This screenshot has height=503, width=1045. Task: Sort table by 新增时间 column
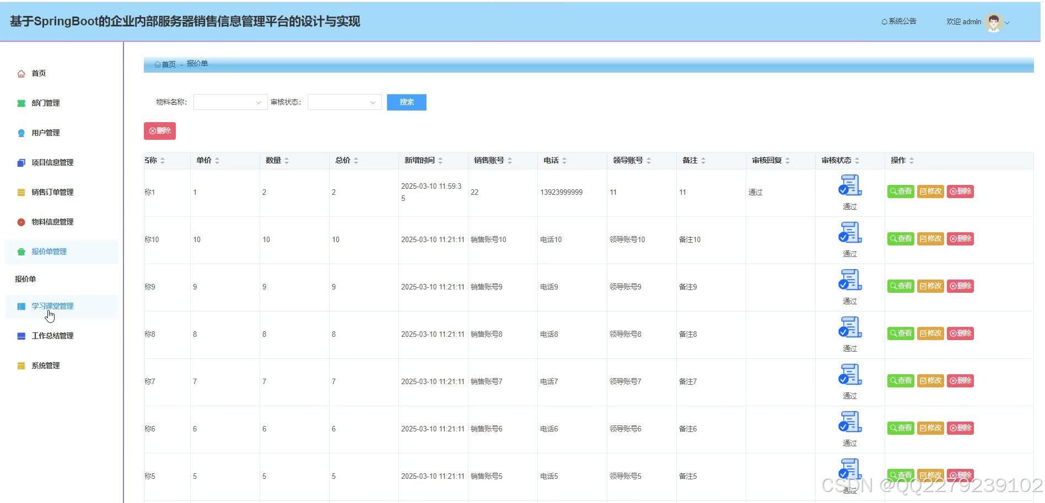click(x=440, y=161)
